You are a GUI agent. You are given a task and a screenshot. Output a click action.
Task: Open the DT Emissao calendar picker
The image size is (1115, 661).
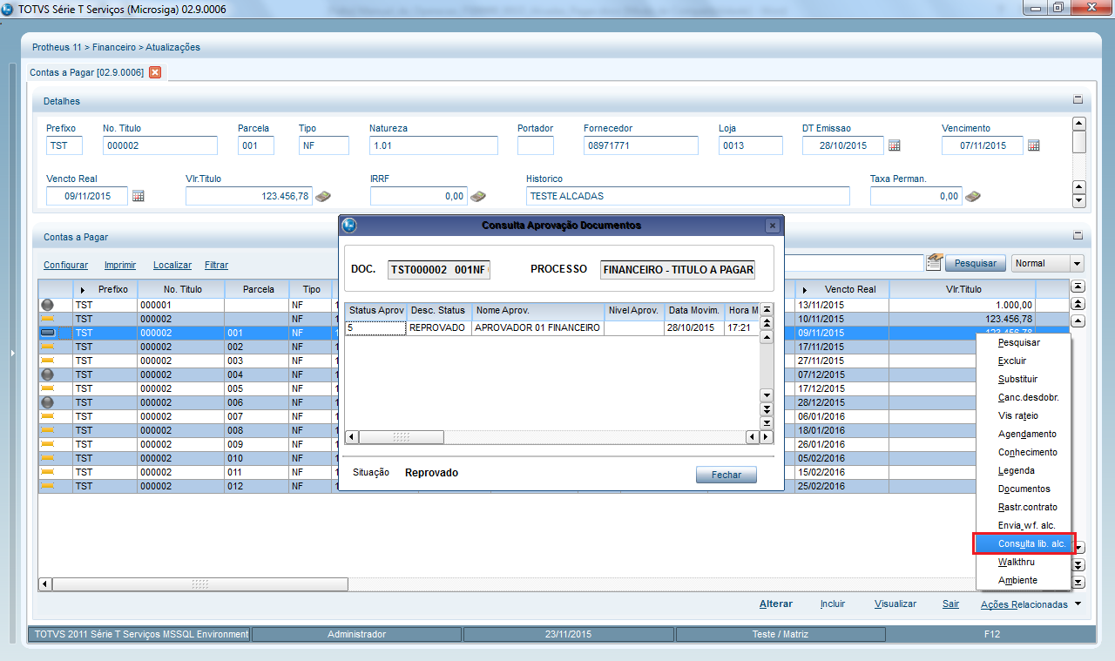(894, 146)
